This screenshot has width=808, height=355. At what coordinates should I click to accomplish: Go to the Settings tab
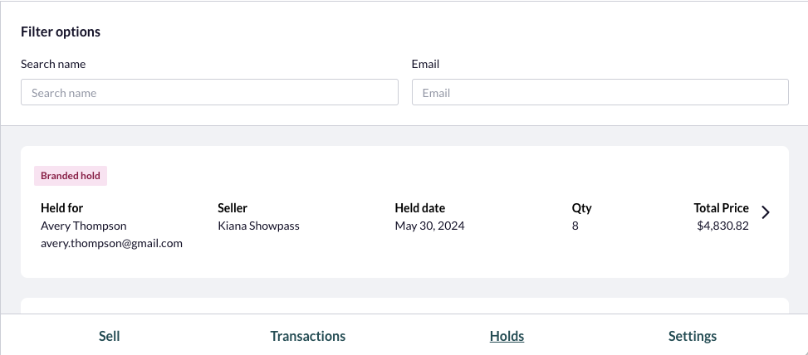[x=692, y=336]
